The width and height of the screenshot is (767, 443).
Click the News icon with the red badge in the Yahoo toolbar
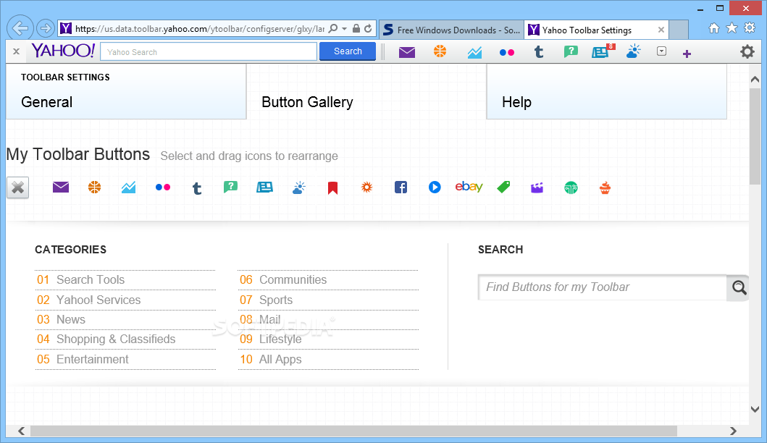pyautogui.click(x=602, y=51)
